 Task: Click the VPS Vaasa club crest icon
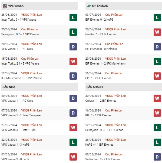point(5,6)
